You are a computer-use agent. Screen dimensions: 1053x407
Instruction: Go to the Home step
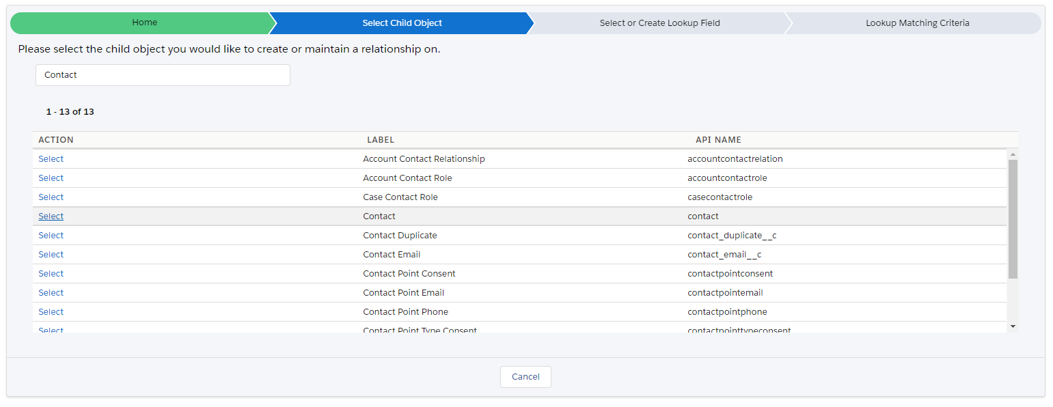point(144,23)
